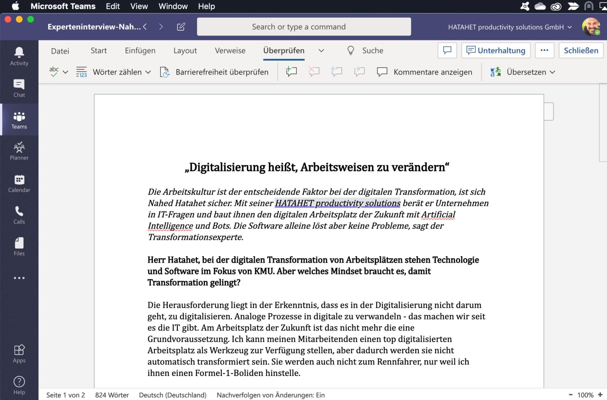The height and width of the screenshot is (400, 607).
Task: Click the Suche lightbulb icon
Action: click(x=351, y=50)
